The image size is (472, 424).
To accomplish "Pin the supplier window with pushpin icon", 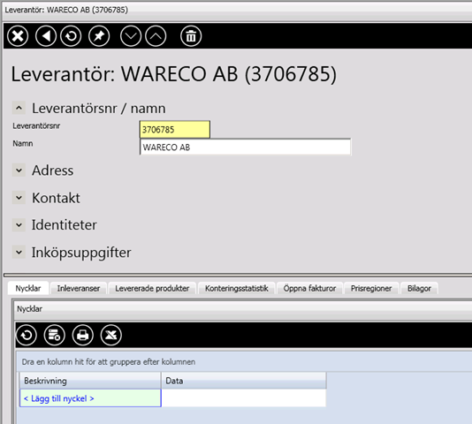I will coord(99,36).
